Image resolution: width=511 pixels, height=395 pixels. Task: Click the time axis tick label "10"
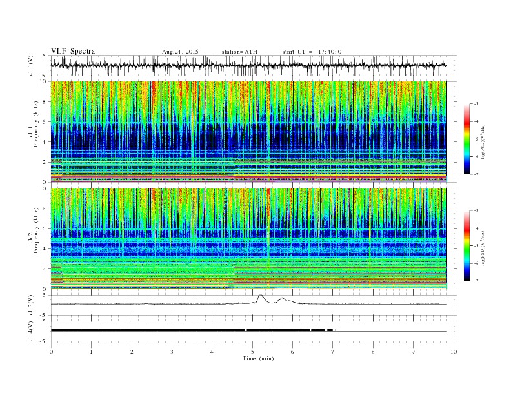[x=454, y=352]
